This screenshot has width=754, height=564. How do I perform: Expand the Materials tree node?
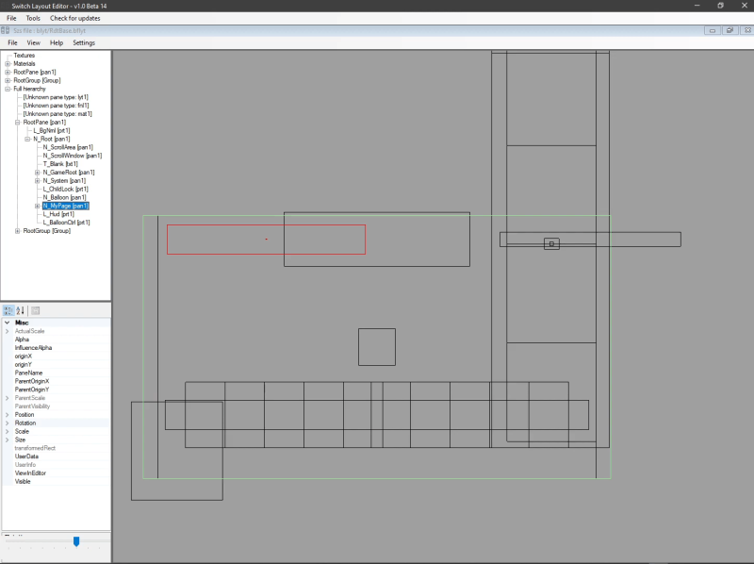[8, 63]
